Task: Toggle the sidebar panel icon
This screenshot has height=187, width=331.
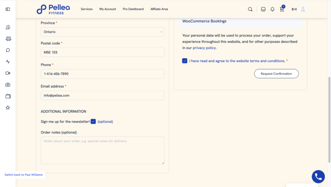Action: point(8,9)
